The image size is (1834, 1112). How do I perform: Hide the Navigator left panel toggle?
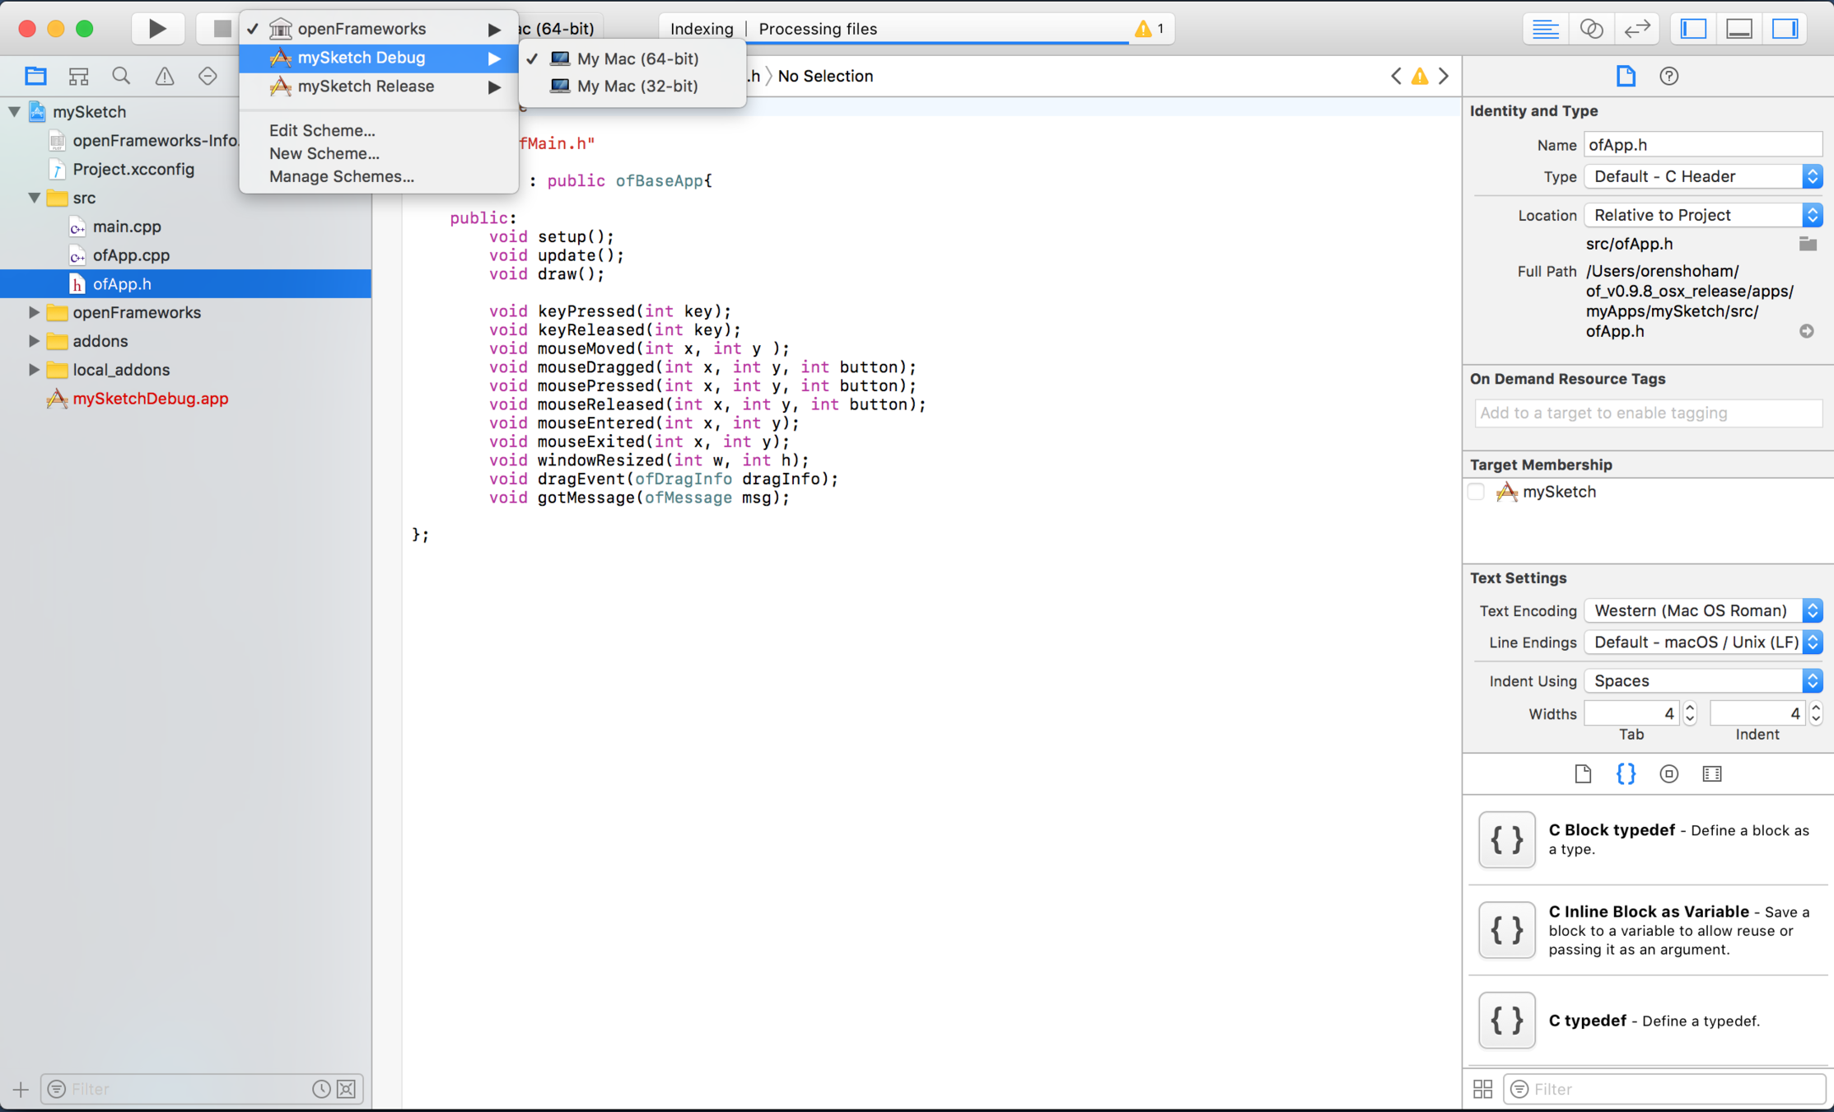pyautogui.click(x=1693, y=29)
